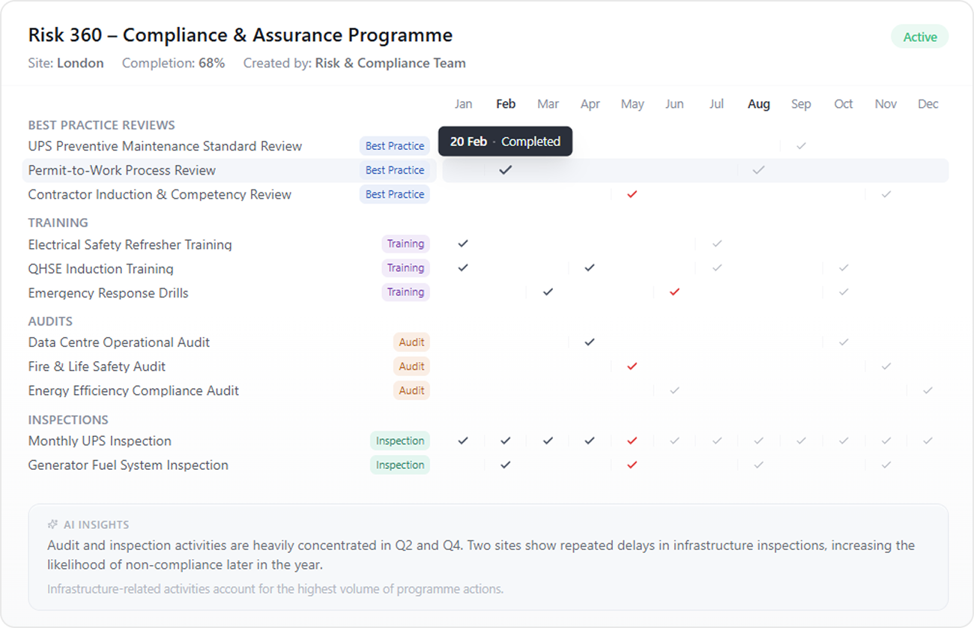Open August checkmark for Generator Fuel System Inspection
The height and width of the screenshot is (628, 974).
coord(759,465)
